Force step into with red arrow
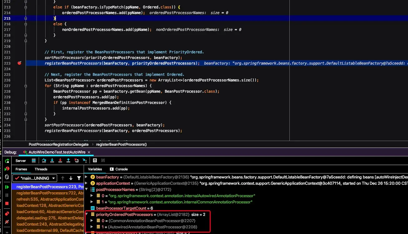The height and width of the screenshot is (234, 408). (60, 160)
